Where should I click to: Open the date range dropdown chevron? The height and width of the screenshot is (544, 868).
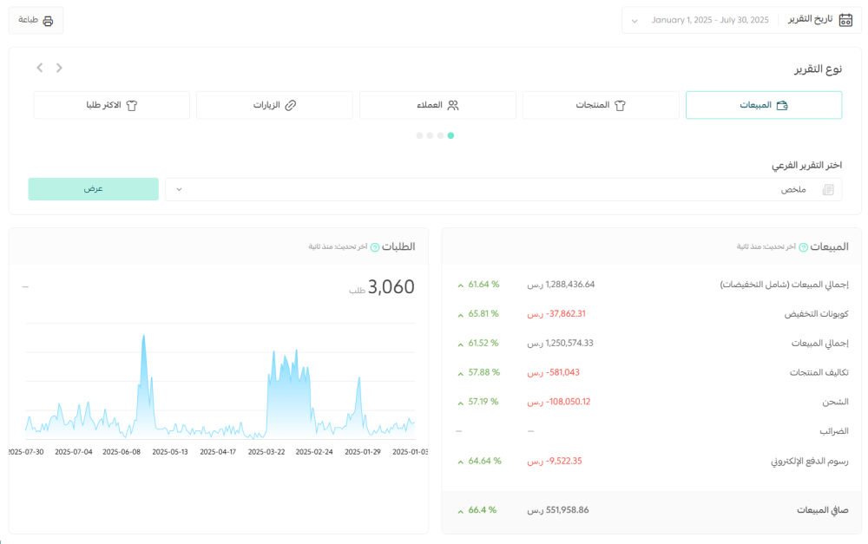point(635,20)
